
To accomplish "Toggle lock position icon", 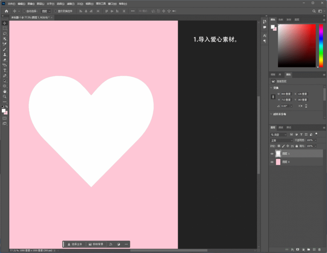I will click(x=288, y=146).
